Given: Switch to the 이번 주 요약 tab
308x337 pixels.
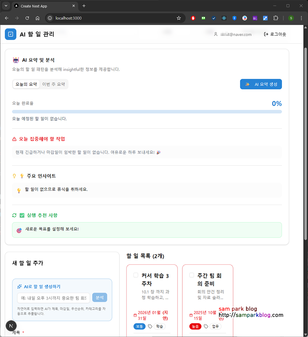Looking at the screenshot, I should [x=54, y=84].
